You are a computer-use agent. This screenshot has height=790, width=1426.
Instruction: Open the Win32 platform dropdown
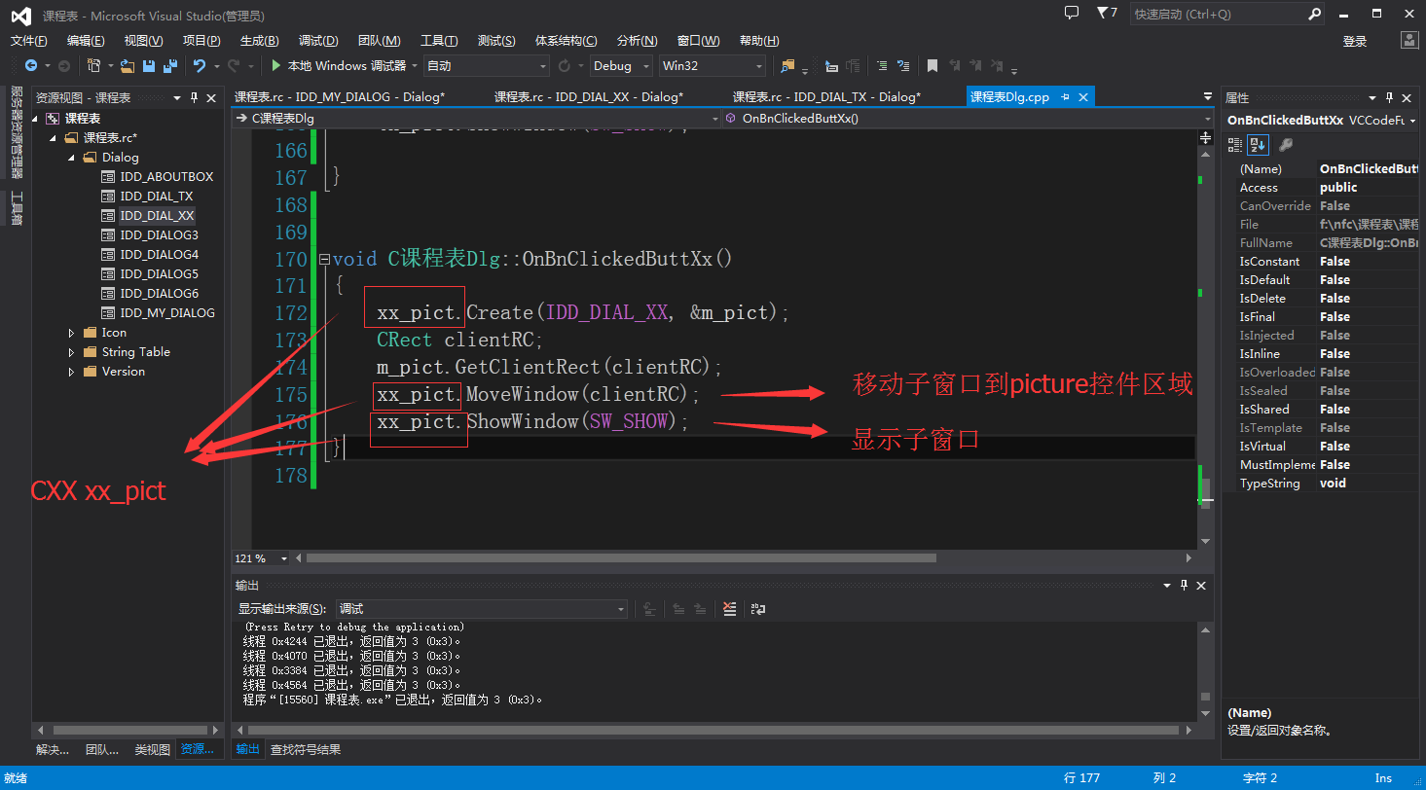pos(713,66)
